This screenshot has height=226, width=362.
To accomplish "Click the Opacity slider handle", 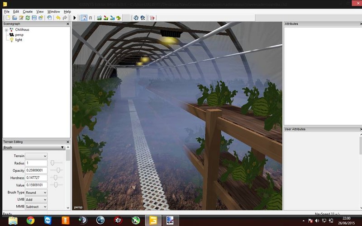I will point(58,170).
